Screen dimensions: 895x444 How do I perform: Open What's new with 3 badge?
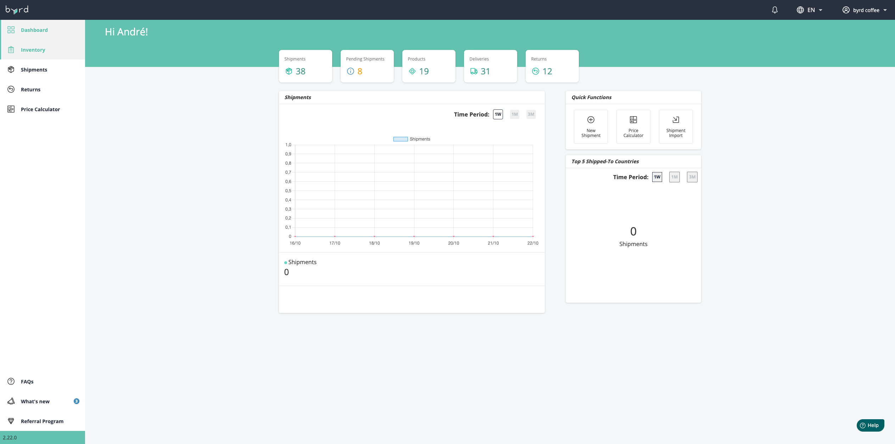(35, 402)
